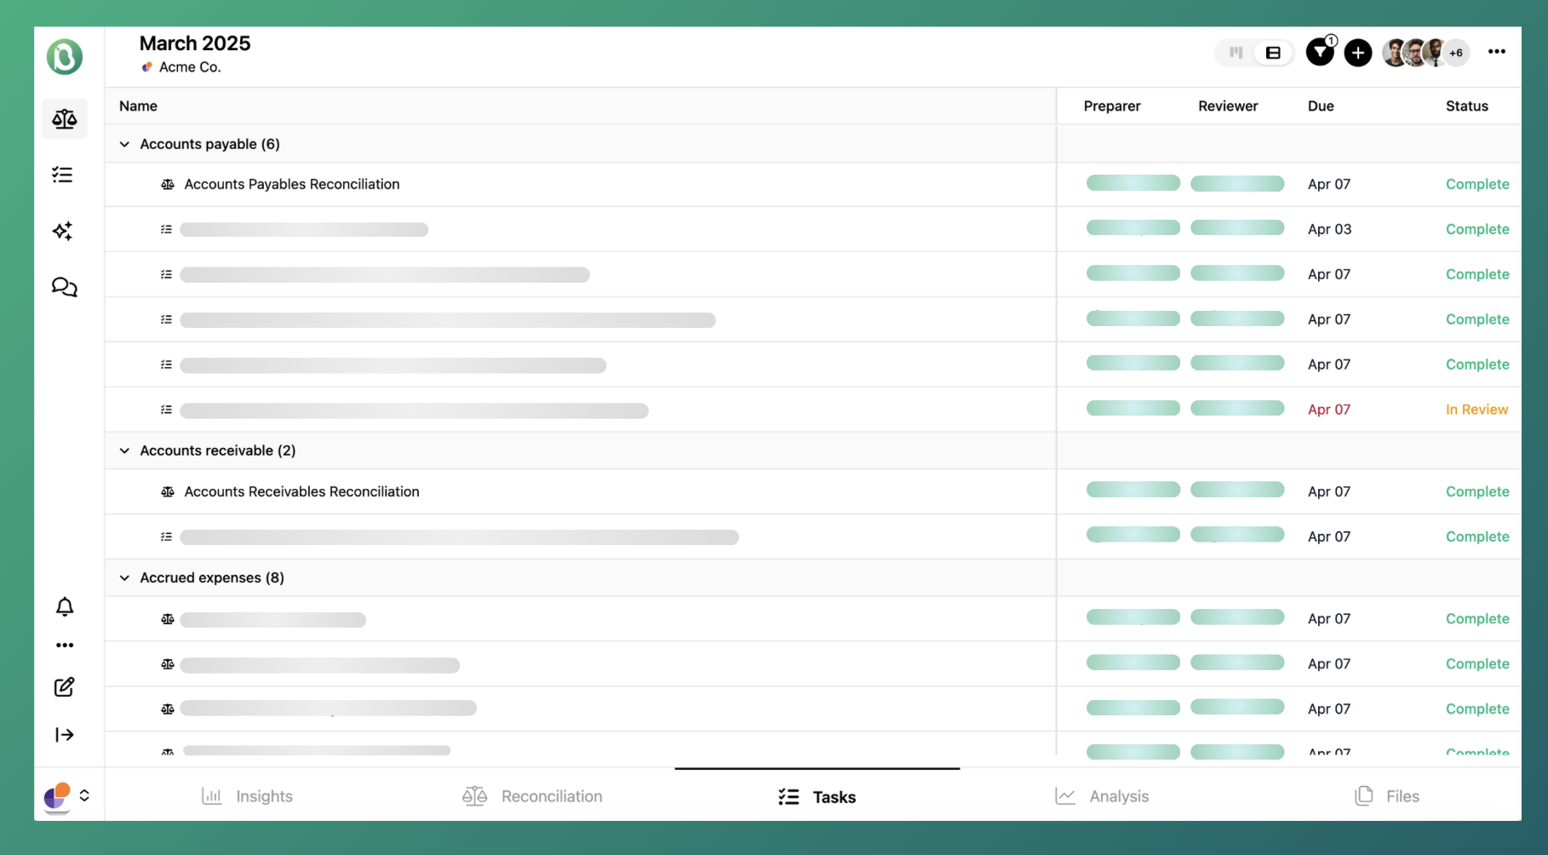Open notifications bell icon
The height and width of the screenshot is (855, 1548).
click(65, 606)
